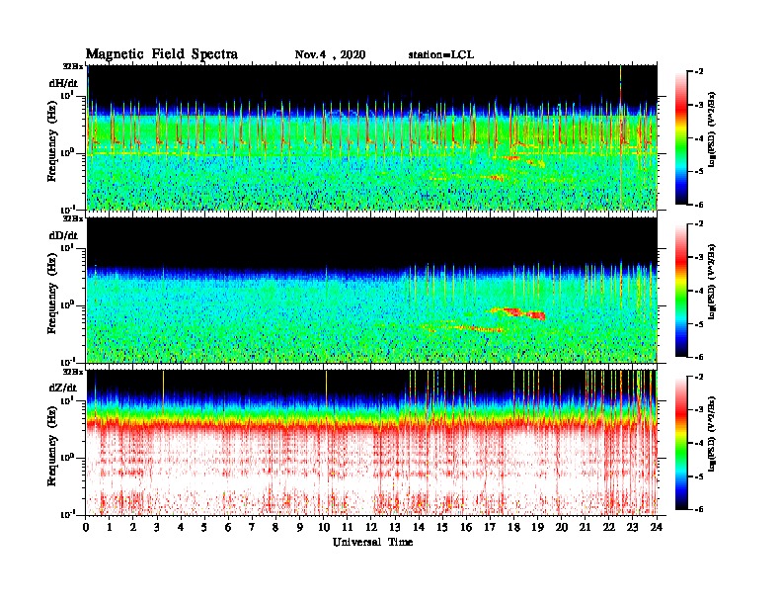782x605 pixels.
Task: Click the "32Hz" label of dD/dt panel
Action: coord(73,218)
